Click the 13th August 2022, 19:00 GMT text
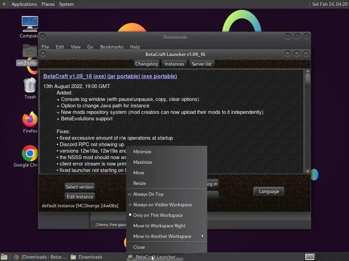 [x=77, y=86]
